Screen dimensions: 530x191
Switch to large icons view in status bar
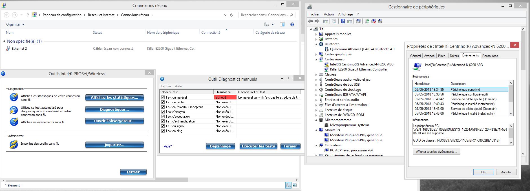point(295,185)
